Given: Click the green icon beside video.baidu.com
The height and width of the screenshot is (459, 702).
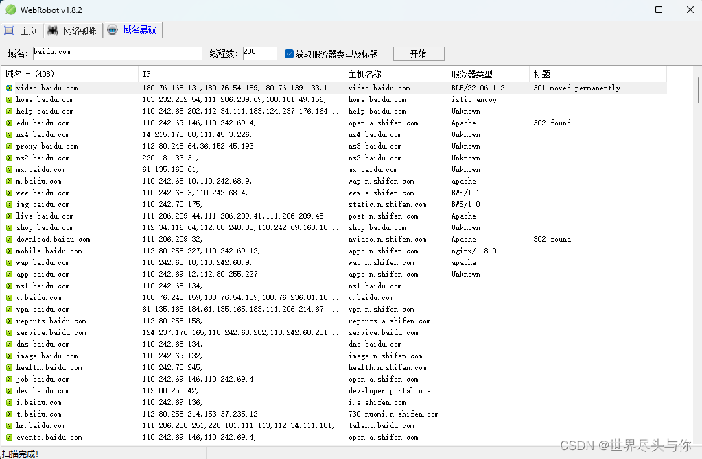Looking at the screenshot, I should click(x=9, y=88).
